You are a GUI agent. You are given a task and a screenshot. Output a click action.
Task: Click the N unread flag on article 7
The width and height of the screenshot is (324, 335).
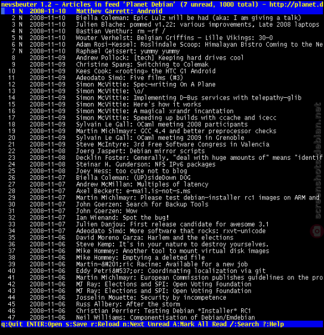click(20, 51)
